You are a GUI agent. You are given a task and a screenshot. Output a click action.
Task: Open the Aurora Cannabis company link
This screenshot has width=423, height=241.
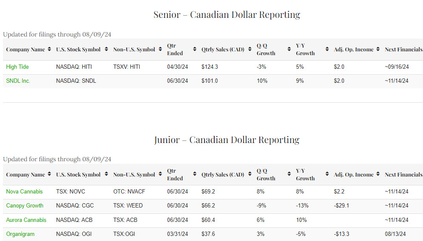click(x=26, y=220)
